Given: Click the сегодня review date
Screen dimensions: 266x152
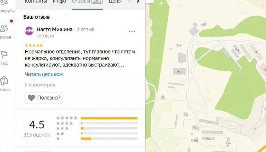Looking at the screenshot, I should (45, 36).
